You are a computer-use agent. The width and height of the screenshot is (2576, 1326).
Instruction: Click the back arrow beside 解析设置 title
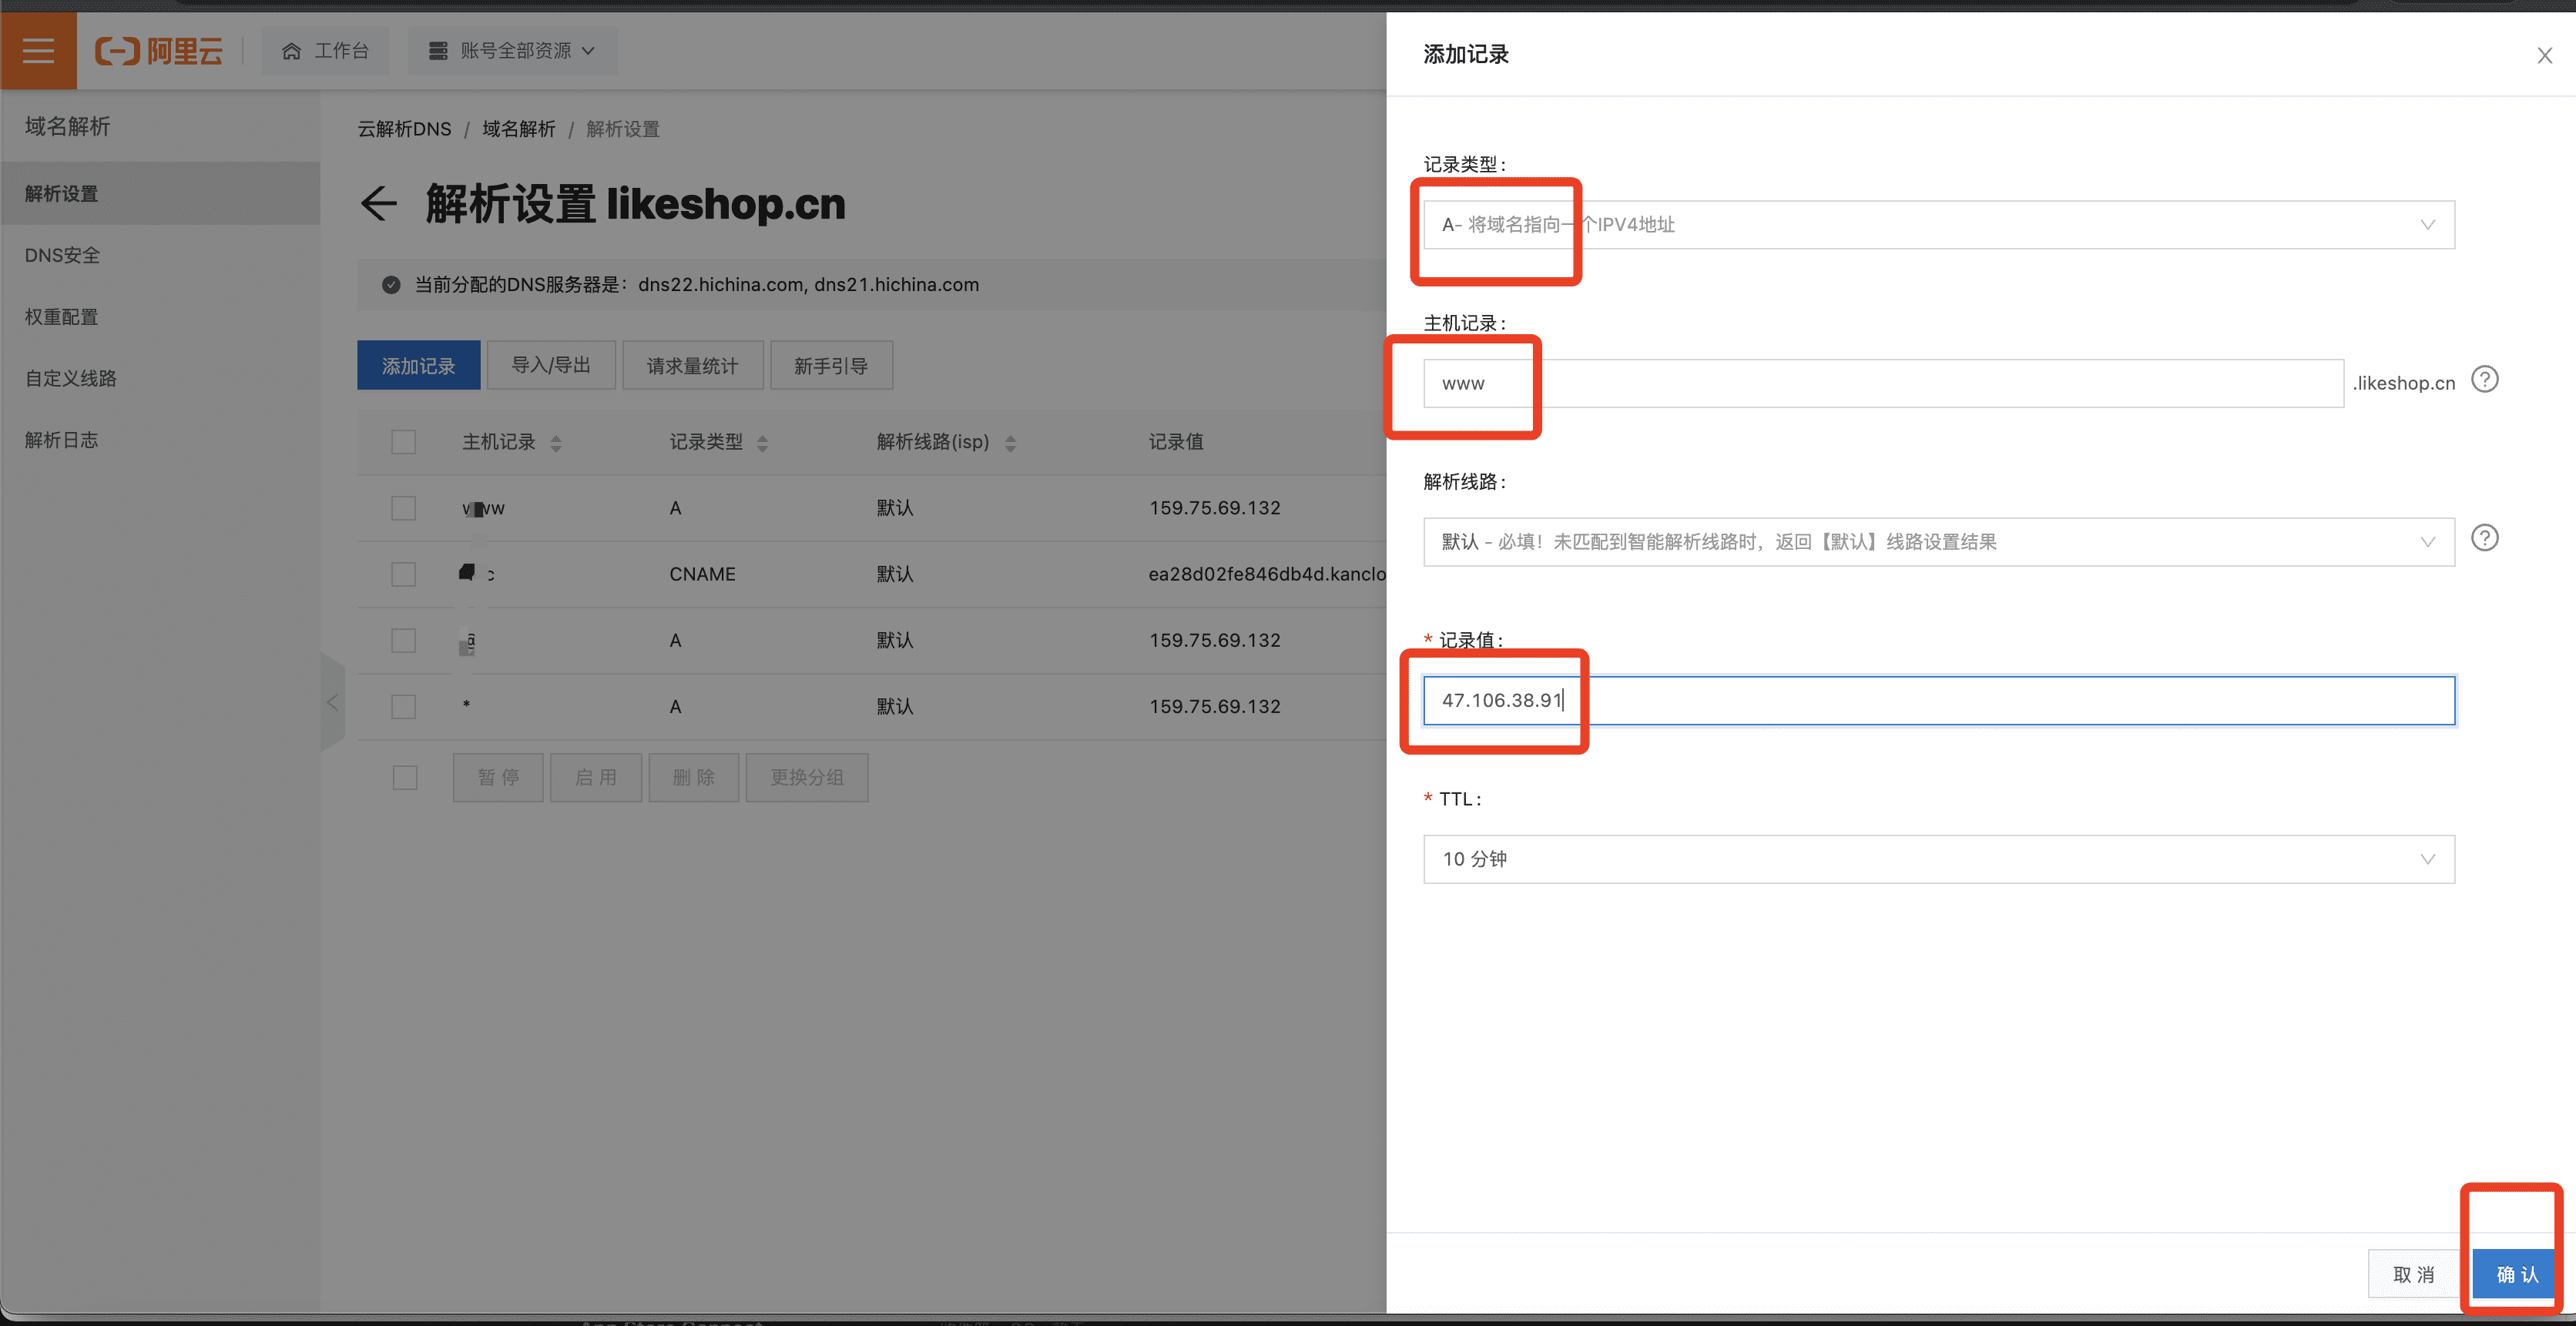tap(379, 204)
